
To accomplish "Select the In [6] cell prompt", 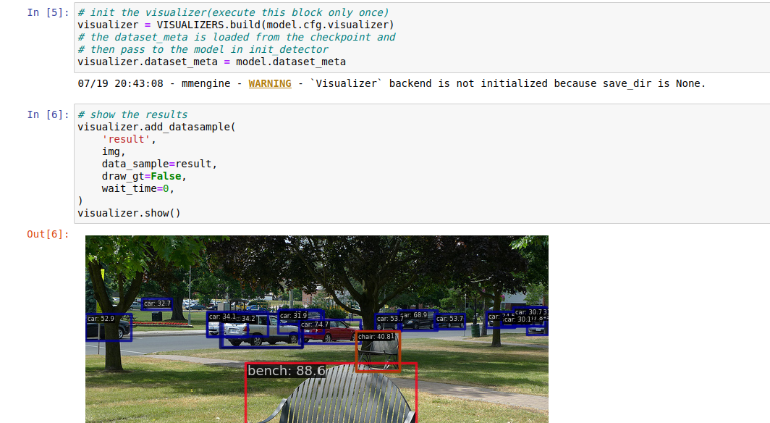I will [48, 114].
